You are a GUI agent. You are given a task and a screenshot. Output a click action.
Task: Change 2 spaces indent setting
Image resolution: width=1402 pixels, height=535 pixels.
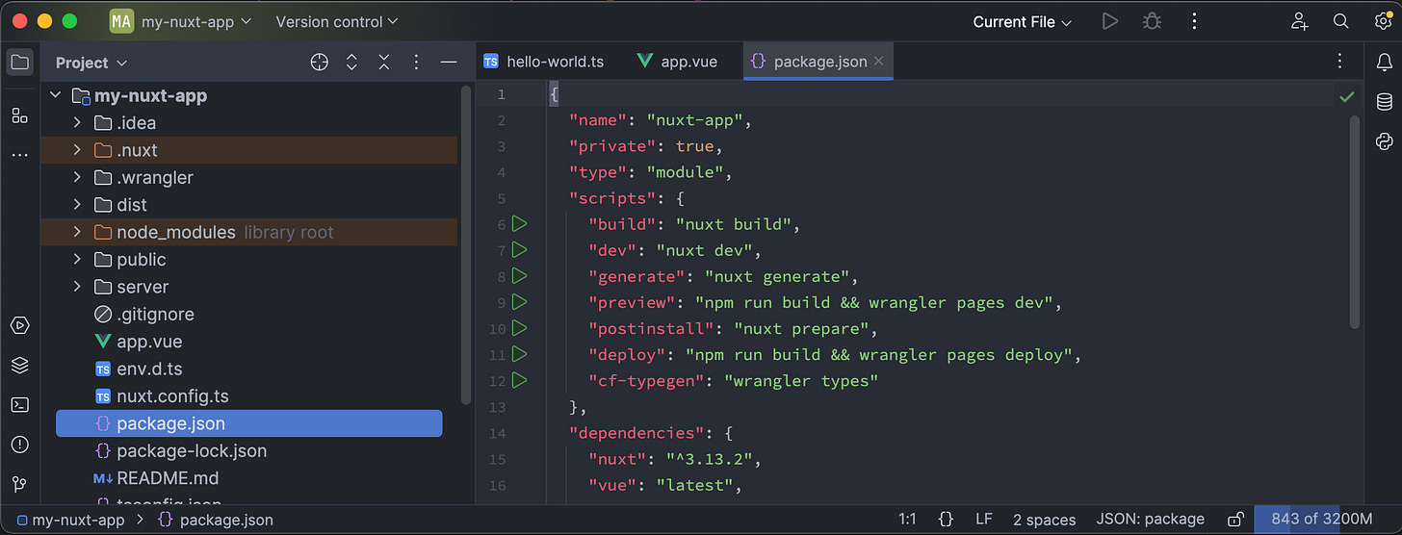click(1045, 520)
